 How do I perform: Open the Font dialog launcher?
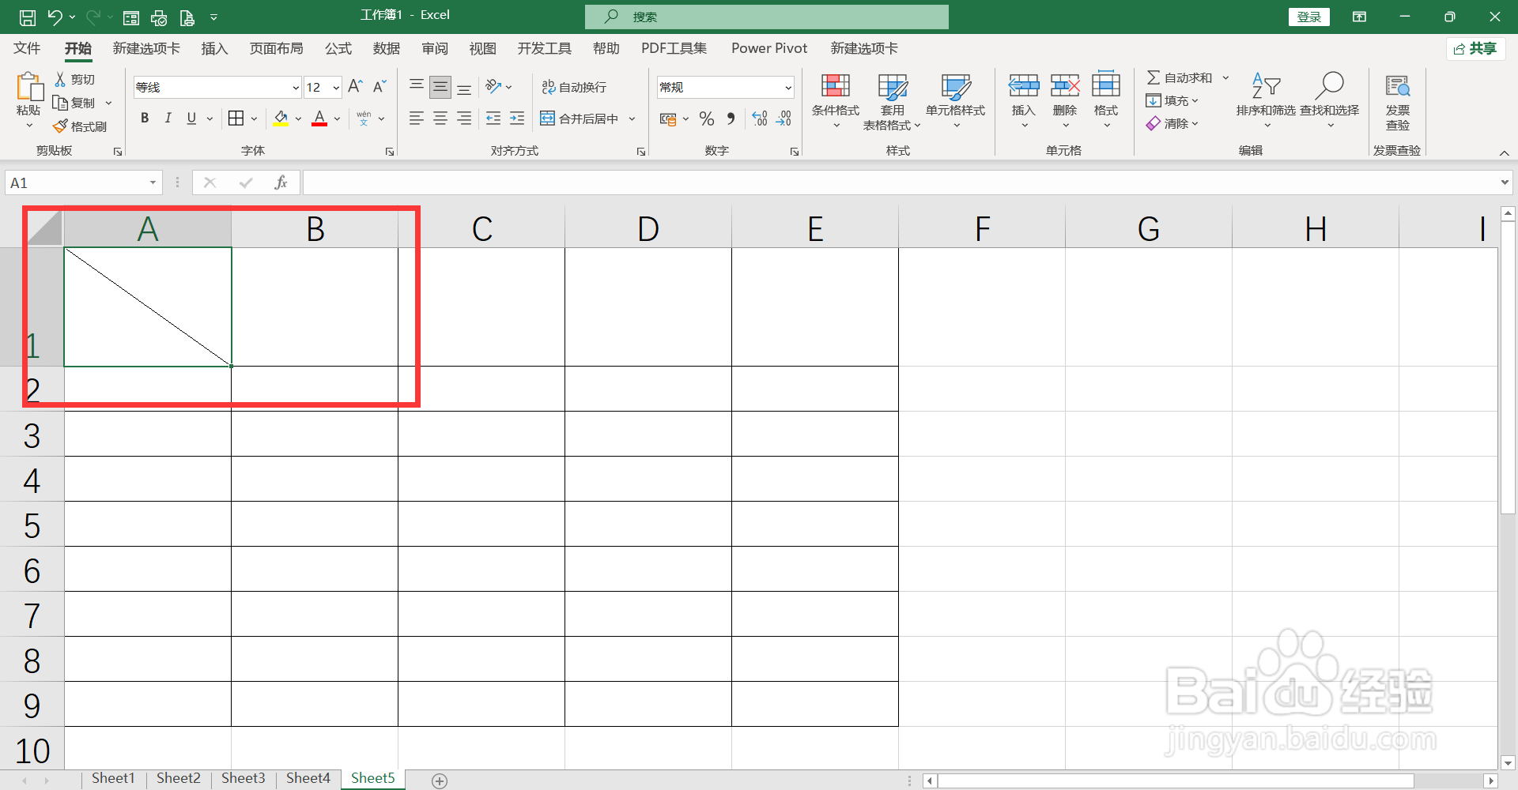pos(390,152)
